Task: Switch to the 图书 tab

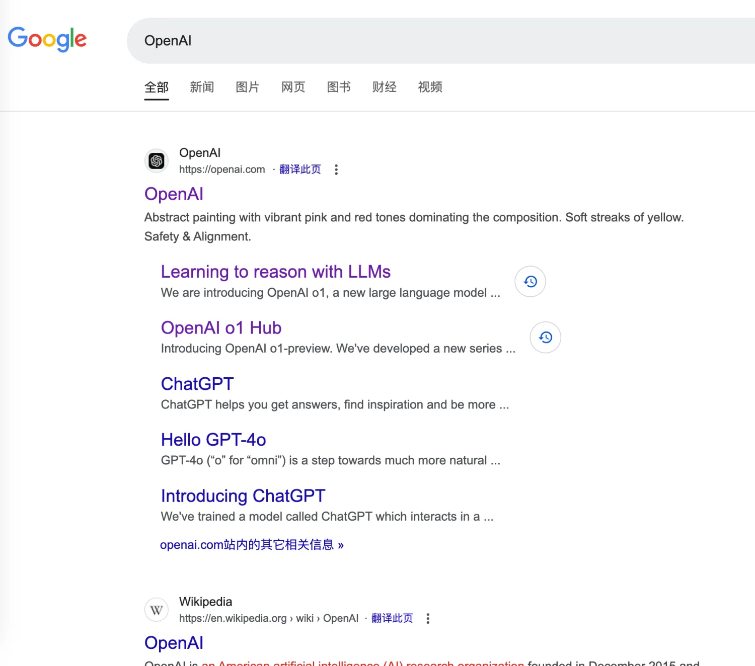Action: pos(339,88)
